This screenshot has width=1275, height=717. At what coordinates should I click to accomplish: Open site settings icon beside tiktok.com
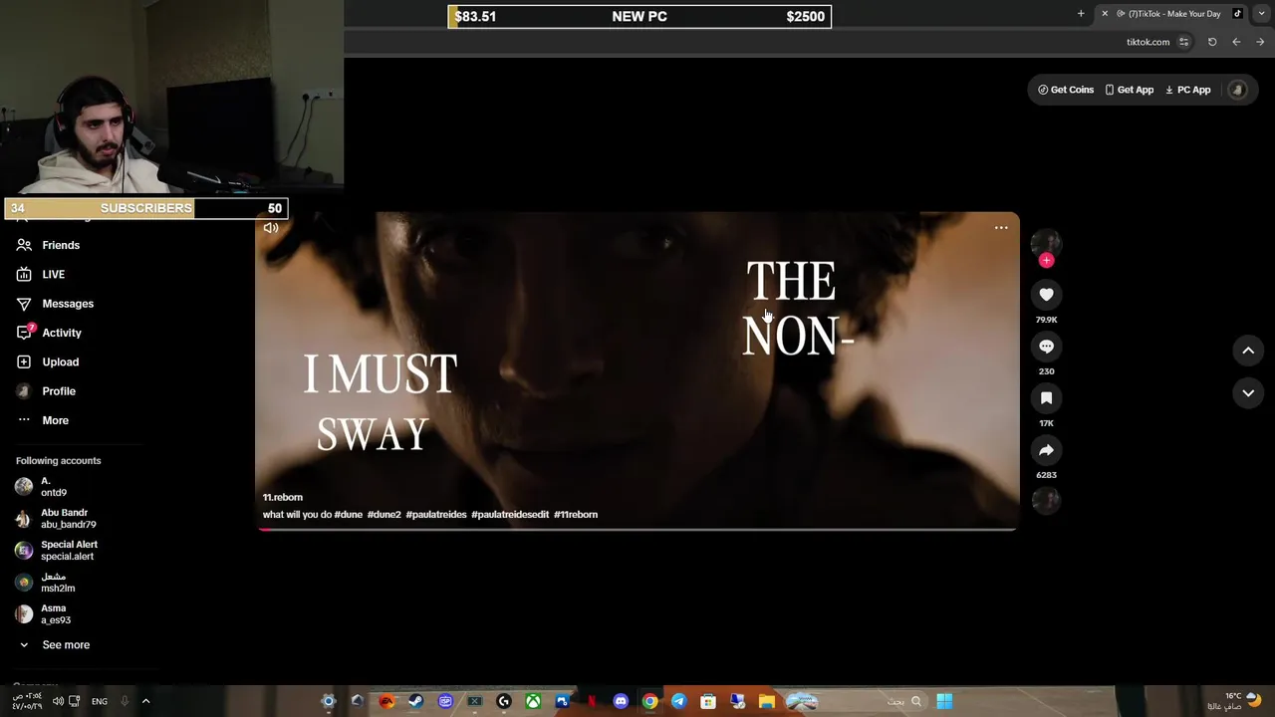point(1183,42)
